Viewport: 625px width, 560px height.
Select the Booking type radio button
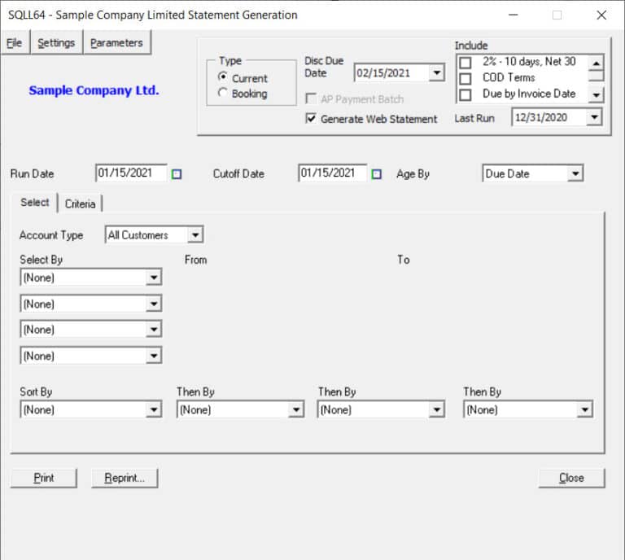[x=223, y=94]
